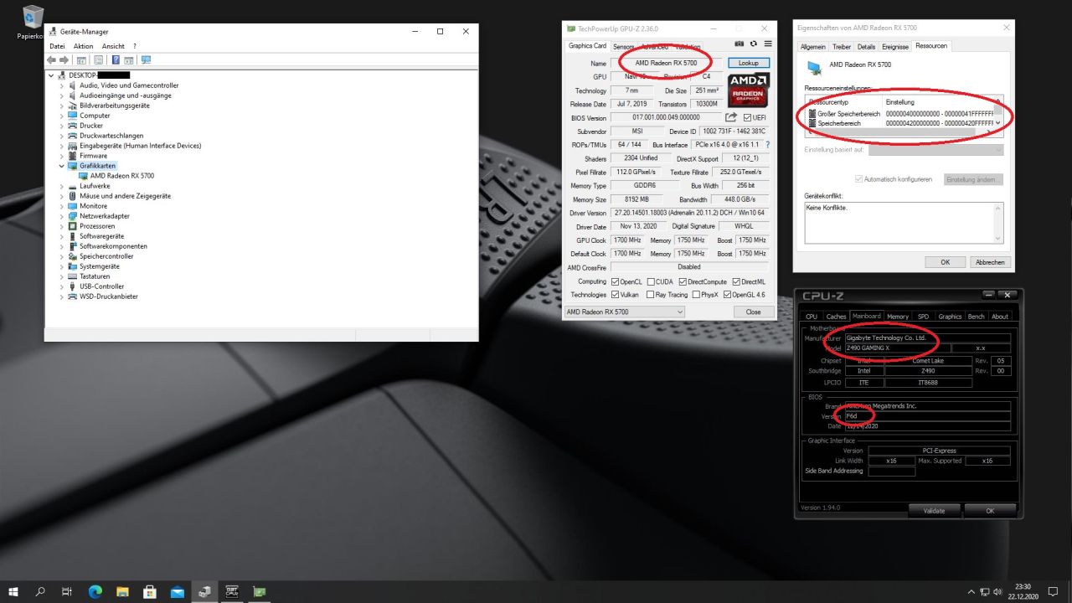Select AMD Radeon RX 5700 in the device tree
1072x603 pixels.
click(x=122, y=176)
